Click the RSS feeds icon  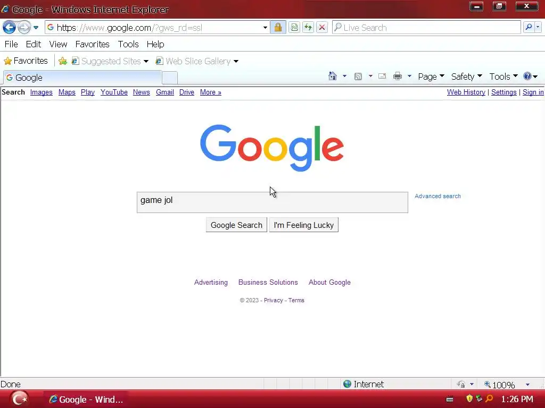click(x=358, y=76)
